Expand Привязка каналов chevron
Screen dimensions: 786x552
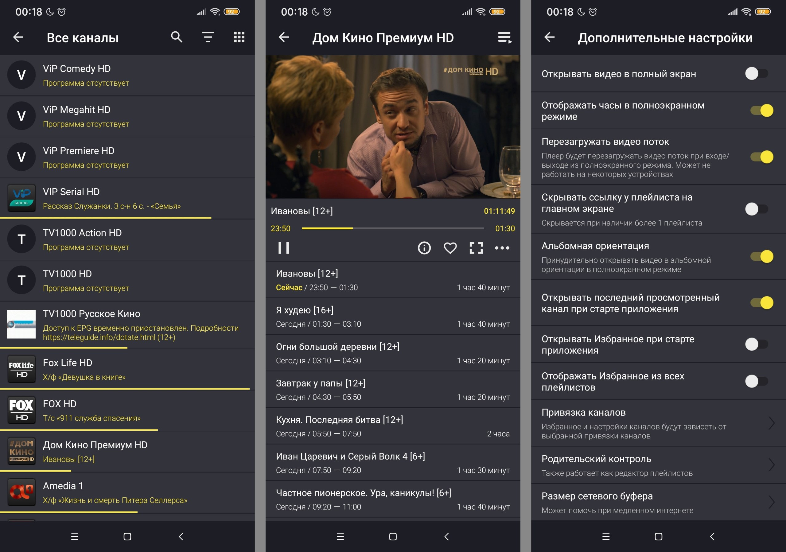pos(772,423)
